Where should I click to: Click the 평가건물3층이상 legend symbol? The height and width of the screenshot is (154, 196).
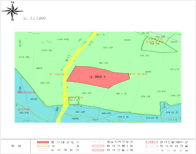tap(152, 142)
